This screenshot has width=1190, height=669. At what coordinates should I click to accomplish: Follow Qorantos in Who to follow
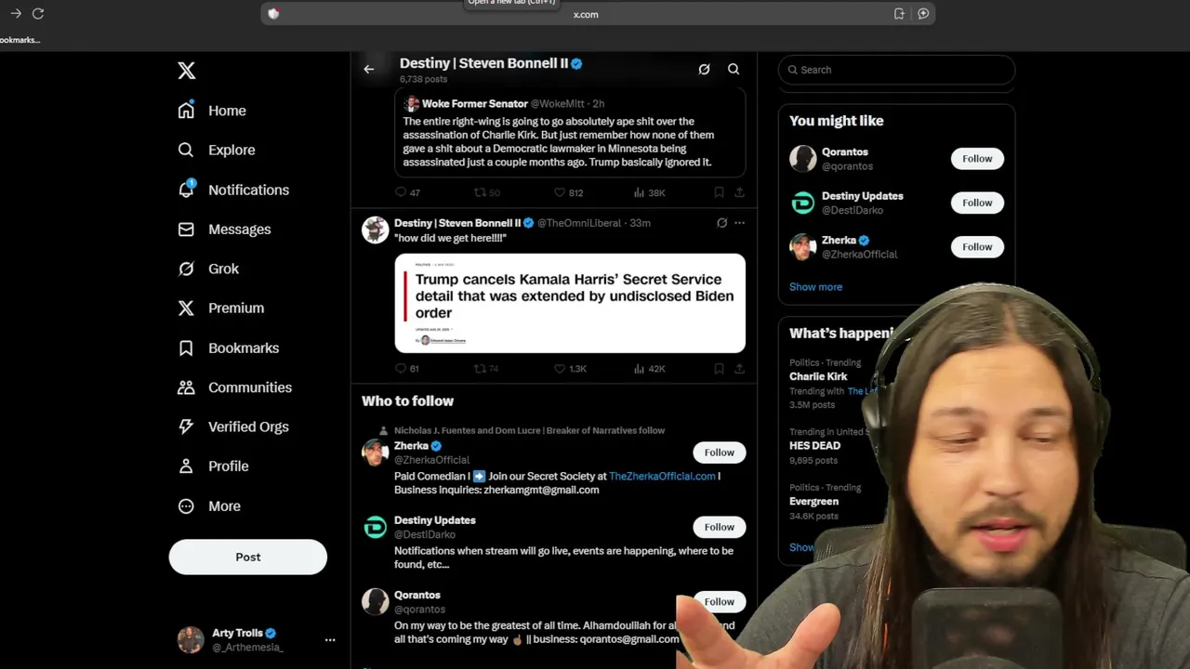719,601
